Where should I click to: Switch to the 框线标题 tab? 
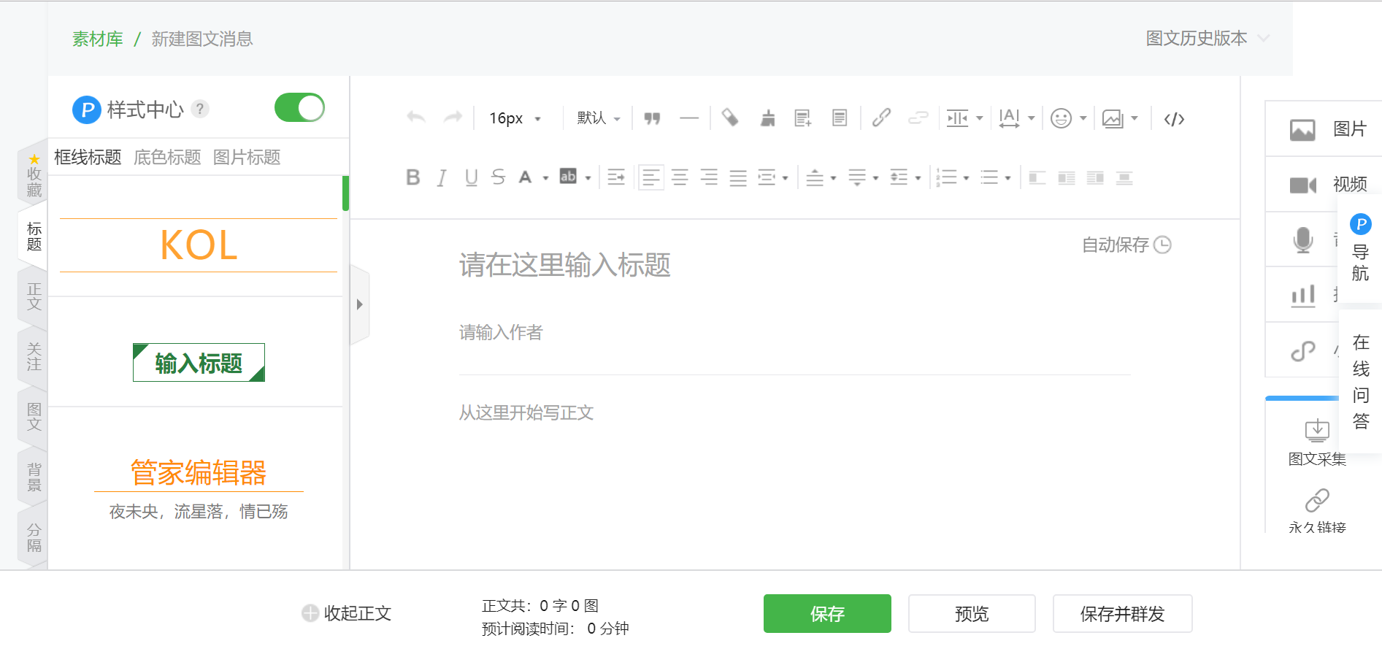point(88,157)
